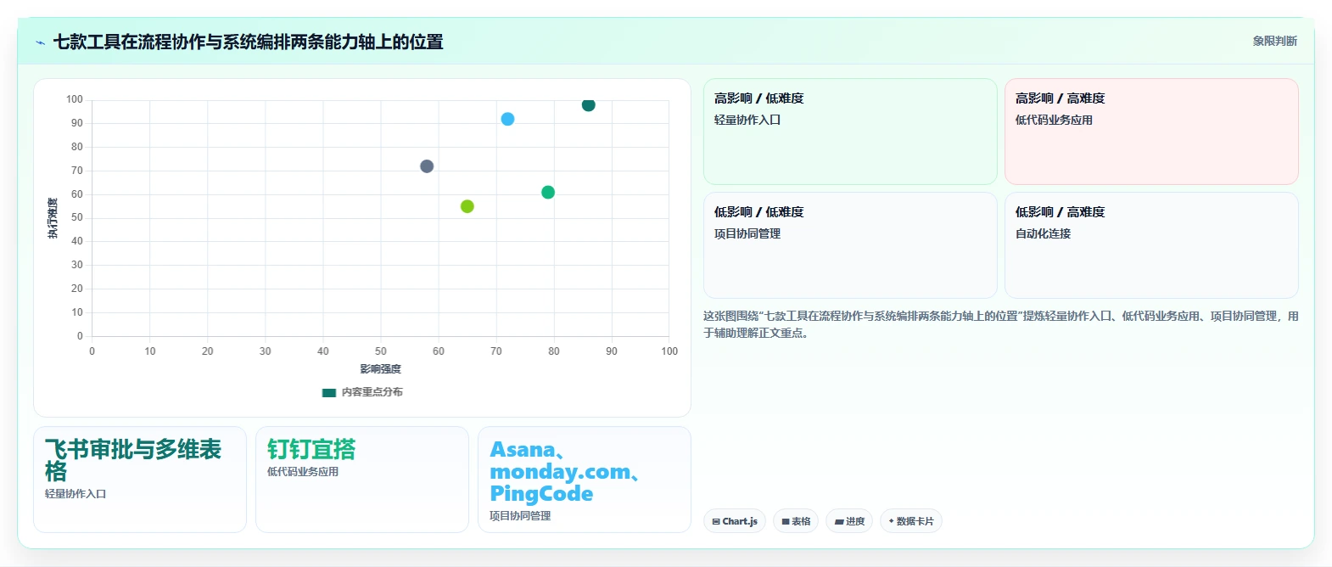This screenshot has width=1332, height=567.
Task: Click the 飞书审批与多维表格 card heading
Action: 133,460
